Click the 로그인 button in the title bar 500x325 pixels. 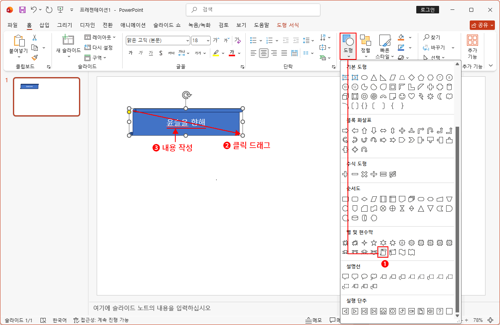click(427, 9)
